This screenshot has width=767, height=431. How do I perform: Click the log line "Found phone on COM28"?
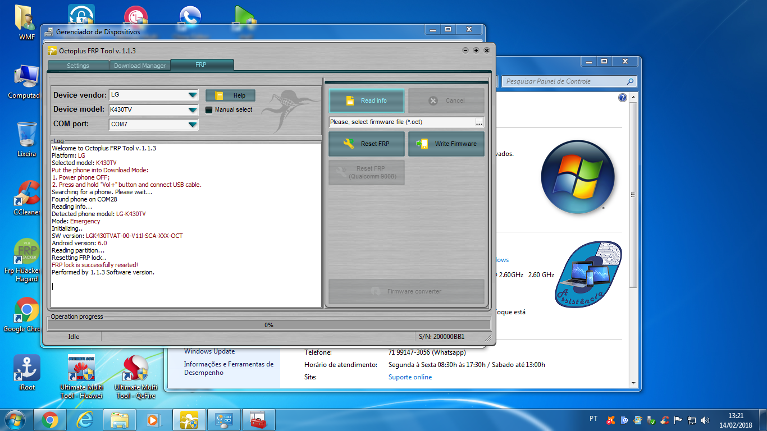click(x=84, y=199)
